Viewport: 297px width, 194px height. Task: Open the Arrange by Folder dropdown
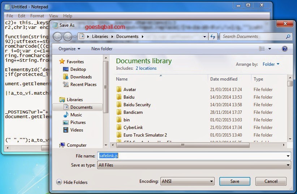[271, 64]
